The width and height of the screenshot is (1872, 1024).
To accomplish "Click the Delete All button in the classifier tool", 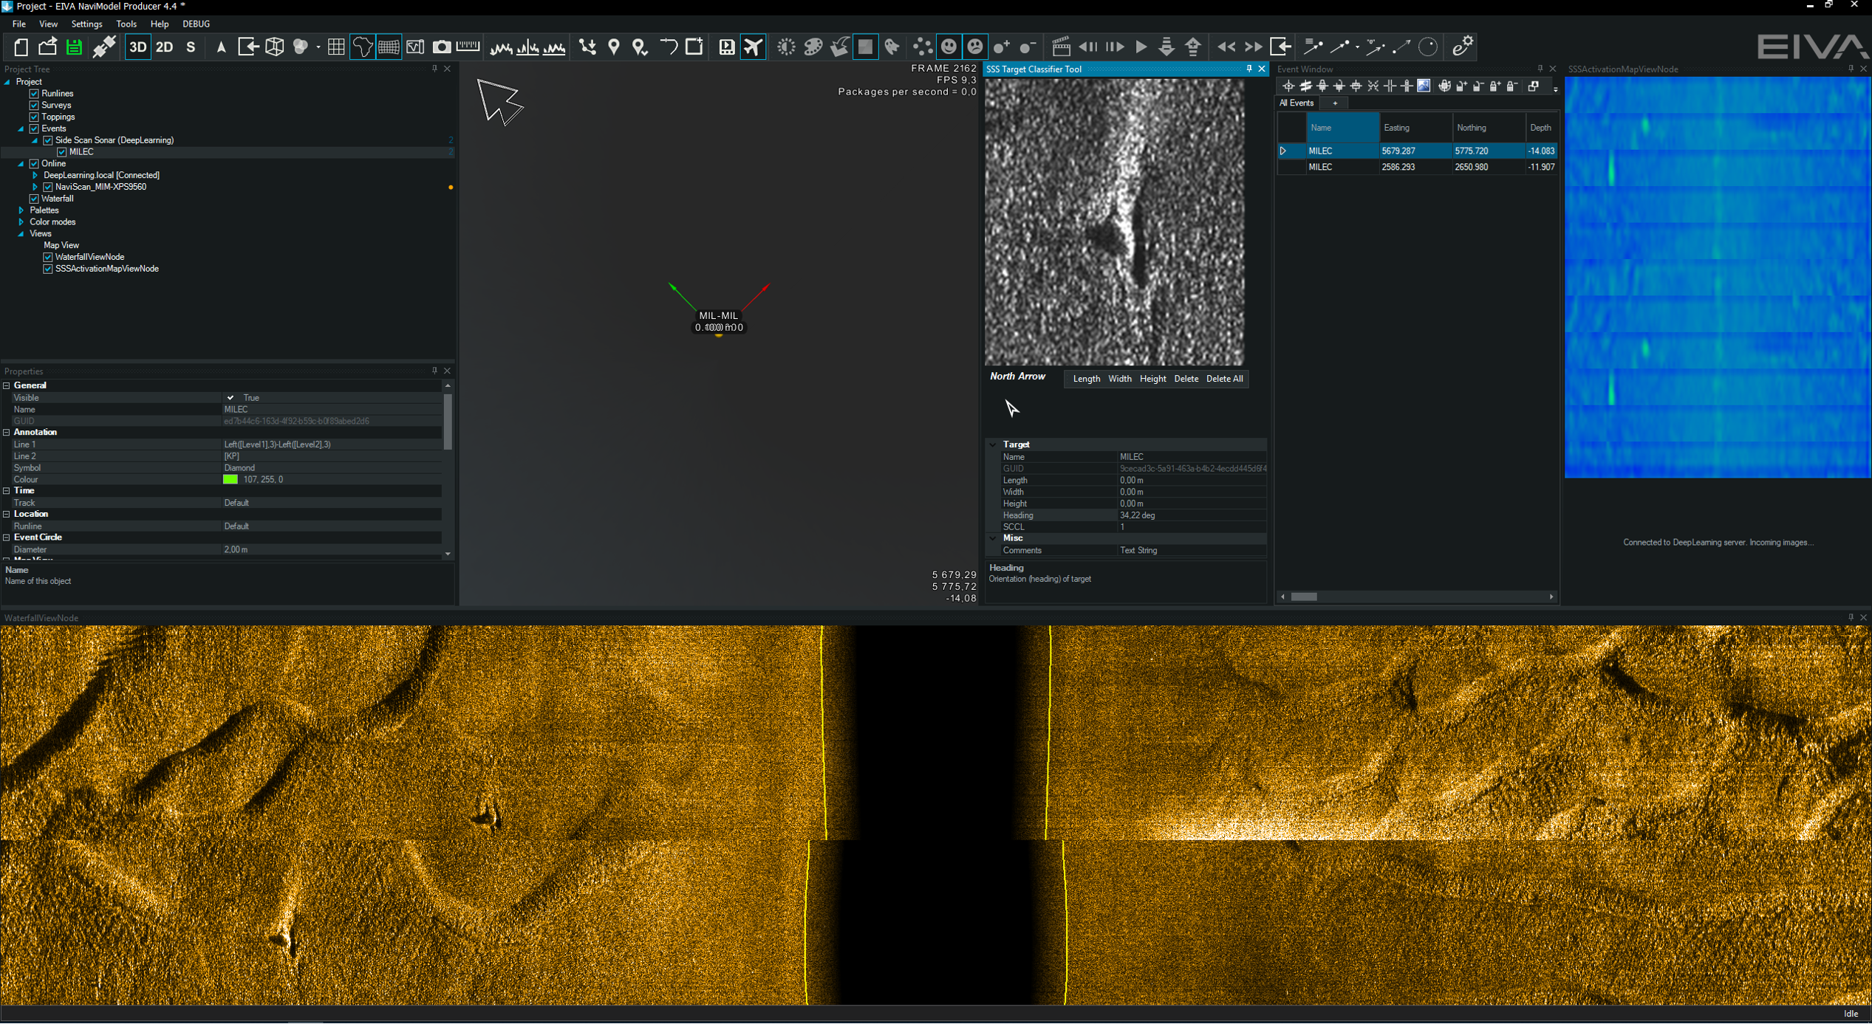I will [1224, 378].
